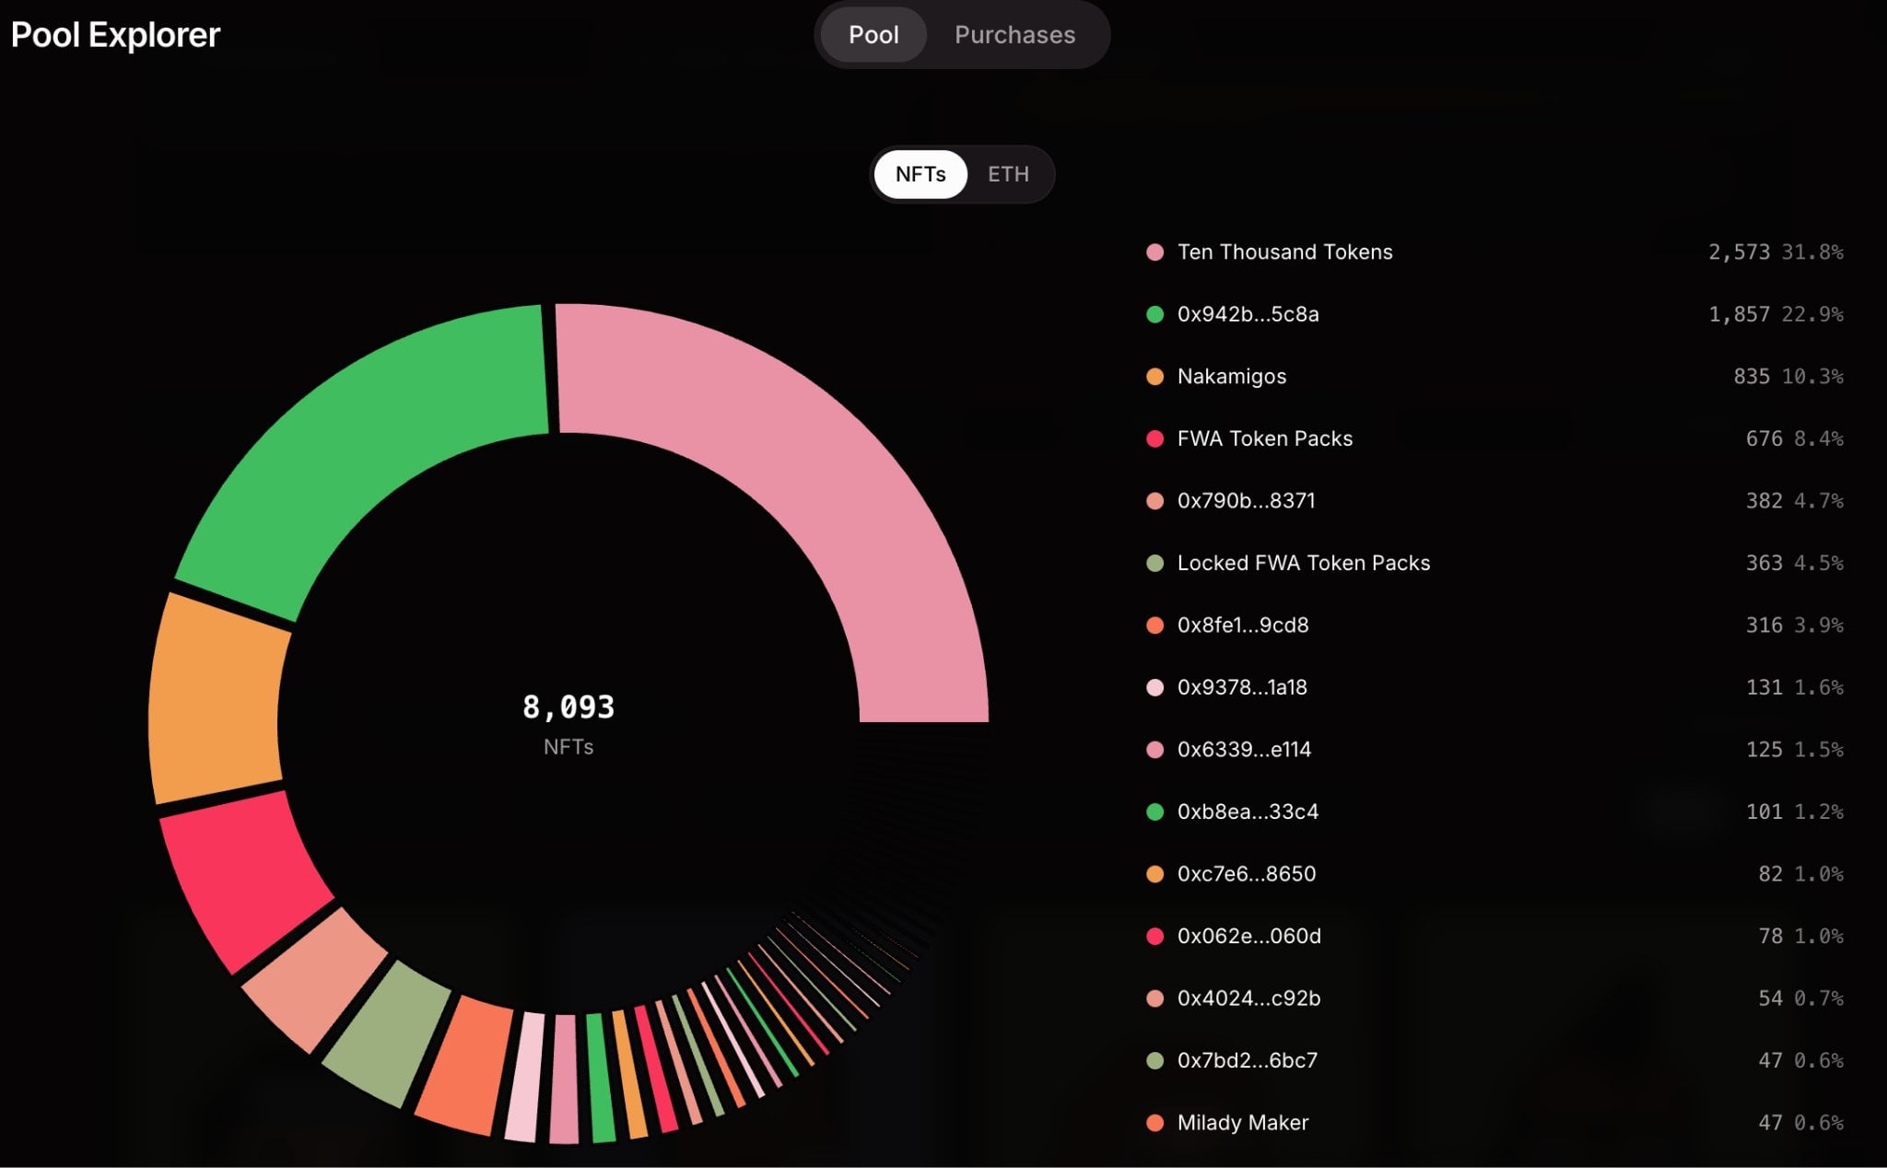
Task: Click the orange Nakamigos legend dot
Action: (x=1154, y=377)
